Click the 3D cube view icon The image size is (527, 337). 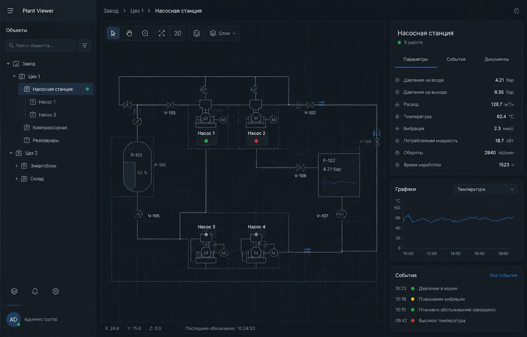pyautogui.click(x=196, y=33)
